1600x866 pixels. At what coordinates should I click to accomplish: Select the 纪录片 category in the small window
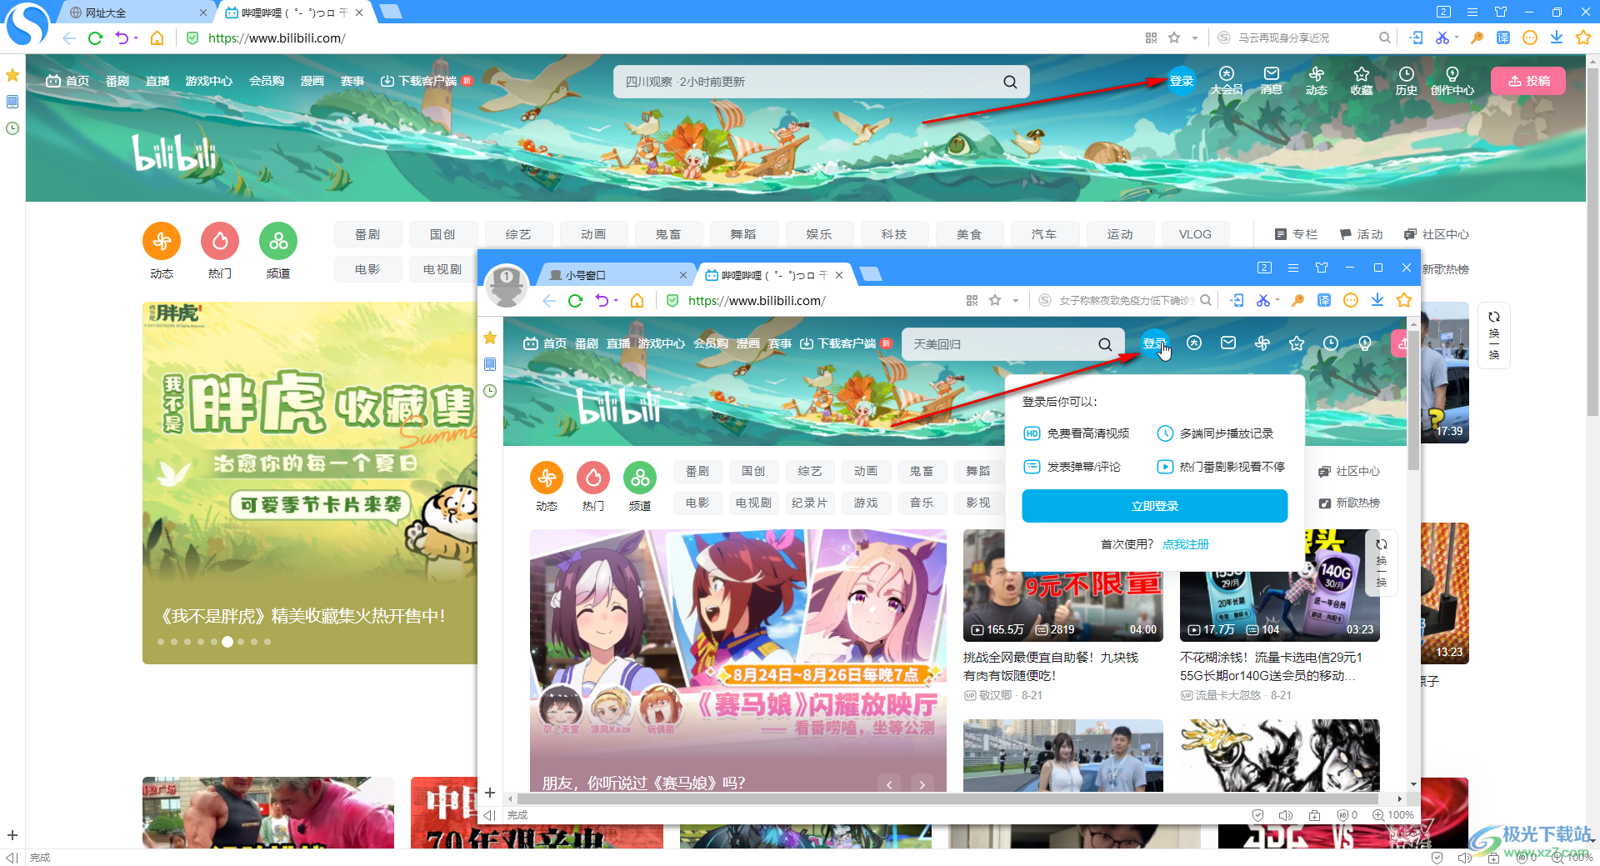809,503
